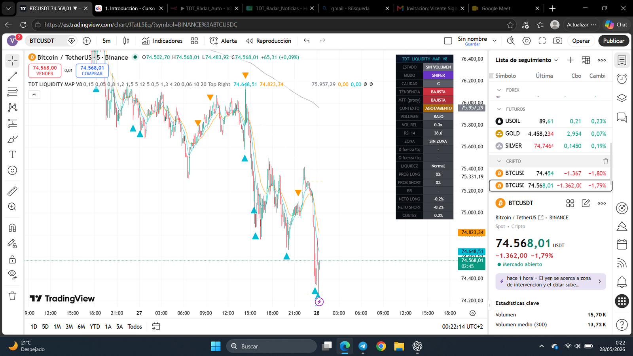Viewport: 633px width, 356px height.
Task: Collapse the FOREX watchlist section
Action: click(x=499, y=90)
